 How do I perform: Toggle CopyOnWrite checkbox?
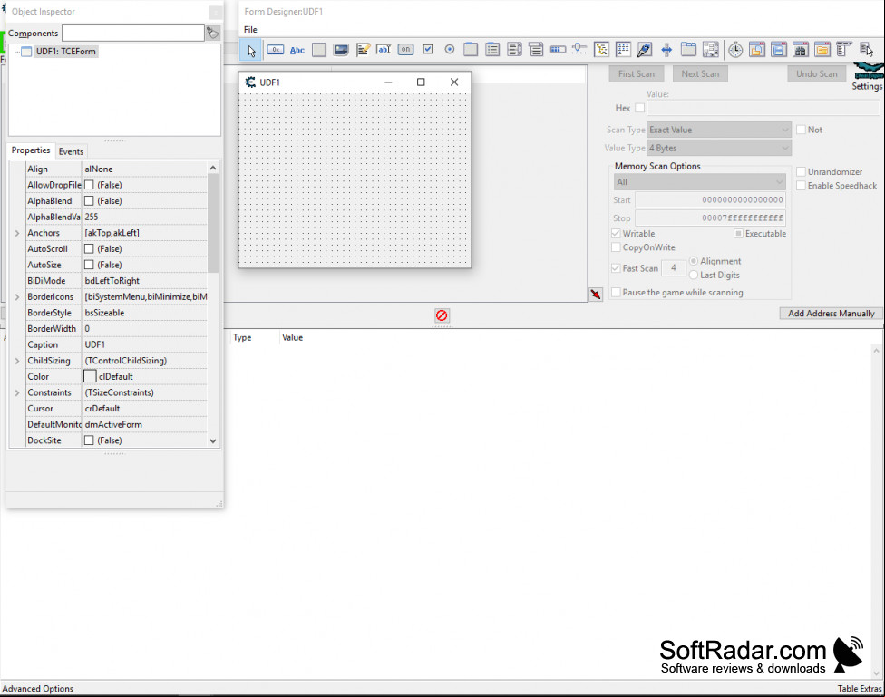click(616, 247)
